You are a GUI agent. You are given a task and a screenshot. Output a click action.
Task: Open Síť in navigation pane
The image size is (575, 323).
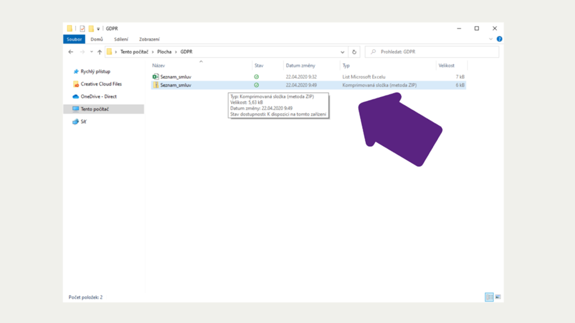tap(84, 121)
